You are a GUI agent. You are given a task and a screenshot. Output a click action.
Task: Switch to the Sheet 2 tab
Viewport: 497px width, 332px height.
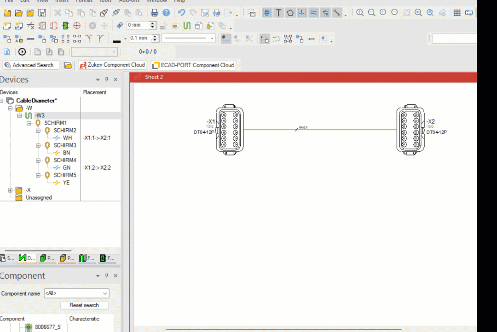click(x=154, y=77)
